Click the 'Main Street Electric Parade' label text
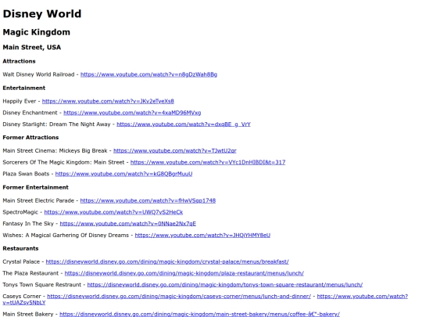The image size is (422, 317). [38, 200]
